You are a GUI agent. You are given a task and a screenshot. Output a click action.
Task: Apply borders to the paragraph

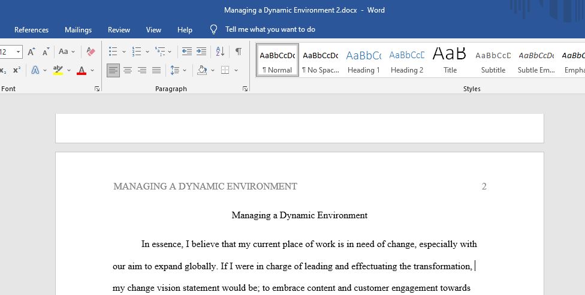[225, 70]
